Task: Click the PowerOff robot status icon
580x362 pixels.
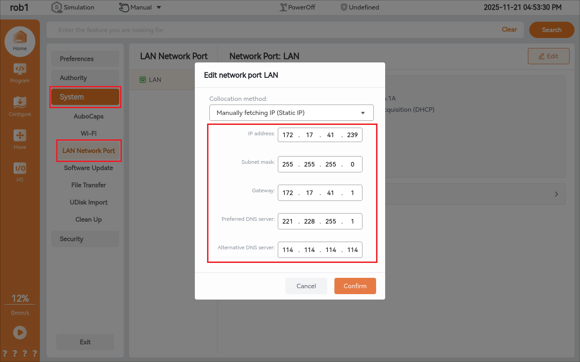Action: point(284,7)
